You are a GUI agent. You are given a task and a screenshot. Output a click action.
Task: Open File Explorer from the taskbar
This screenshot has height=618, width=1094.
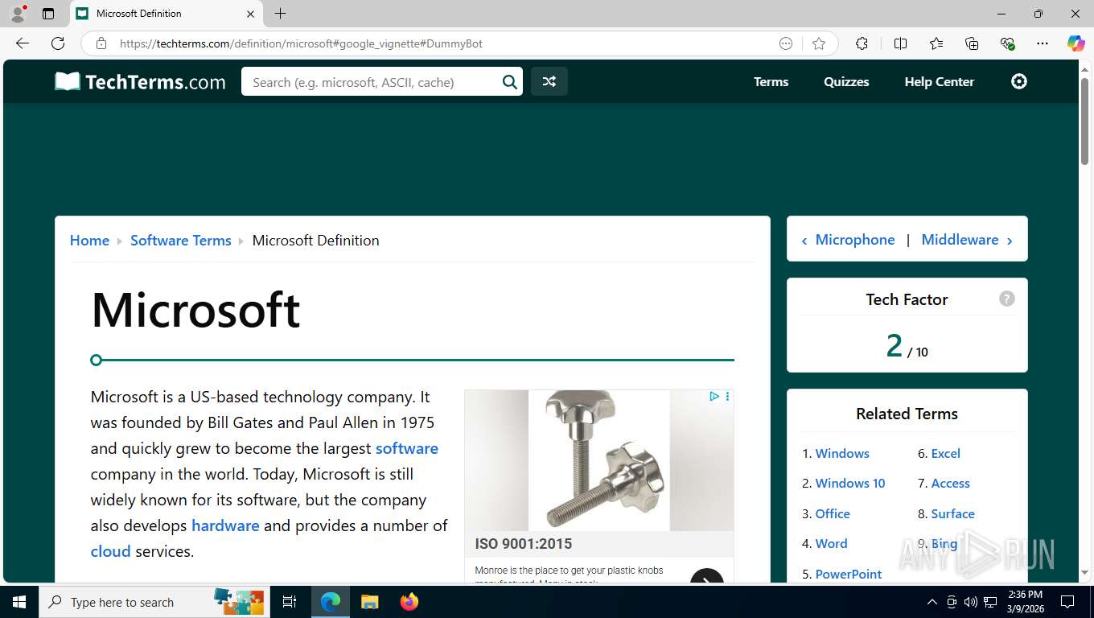369,602
